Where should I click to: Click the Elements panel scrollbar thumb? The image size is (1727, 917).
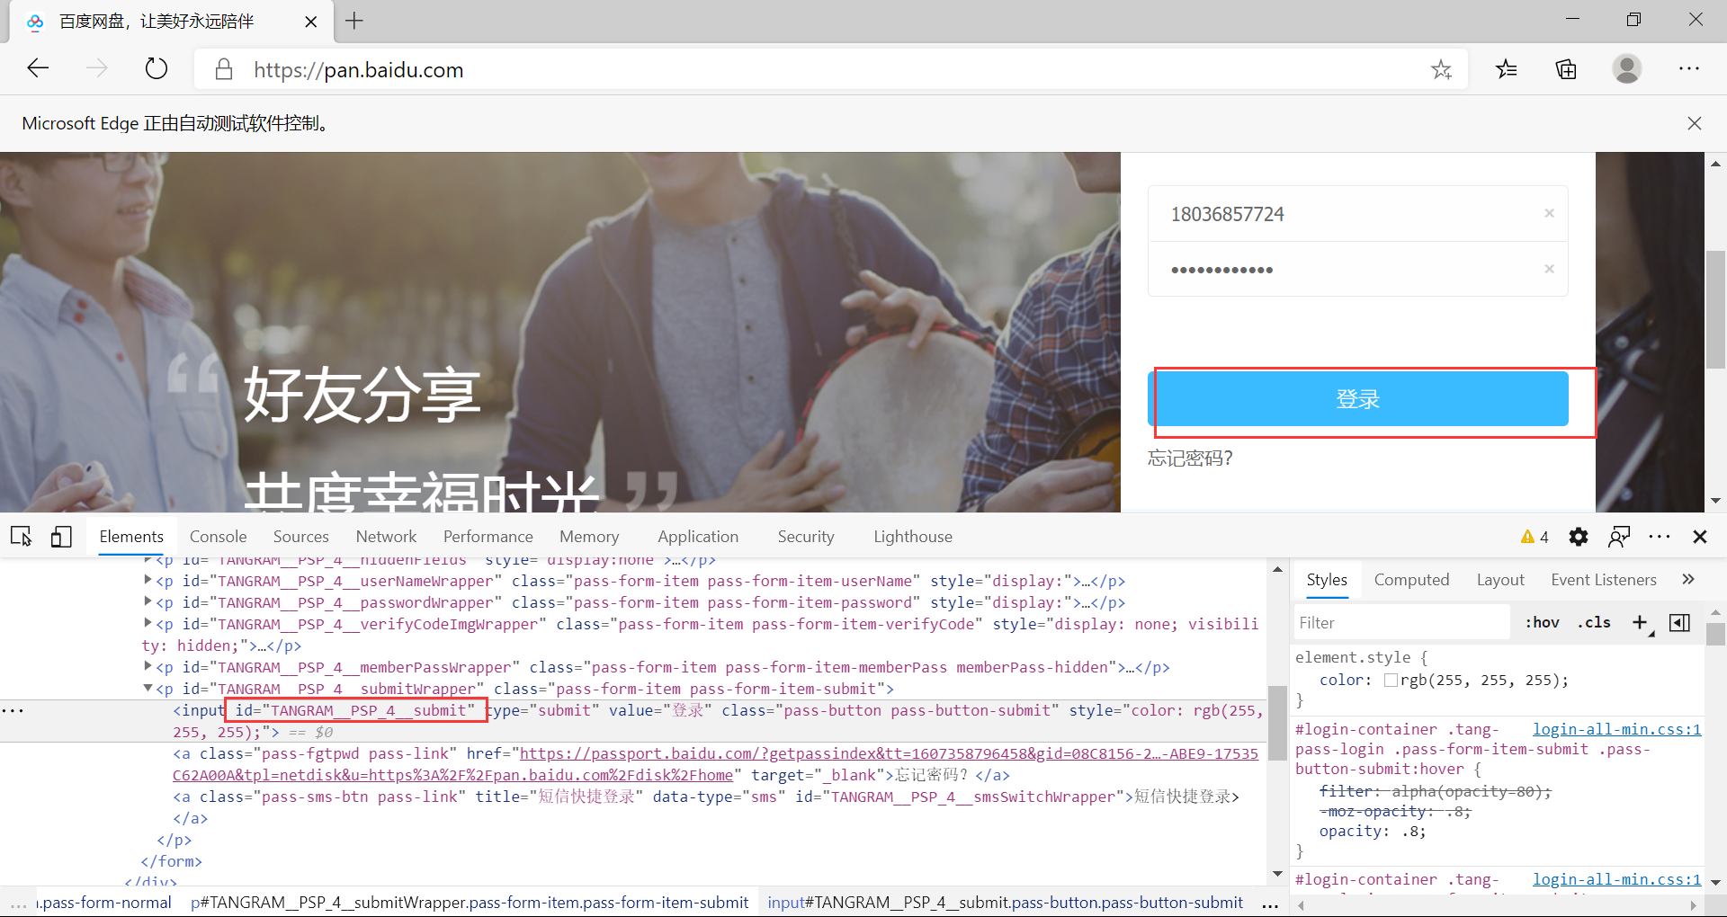pyautogui.click(x=1277, y=723)
